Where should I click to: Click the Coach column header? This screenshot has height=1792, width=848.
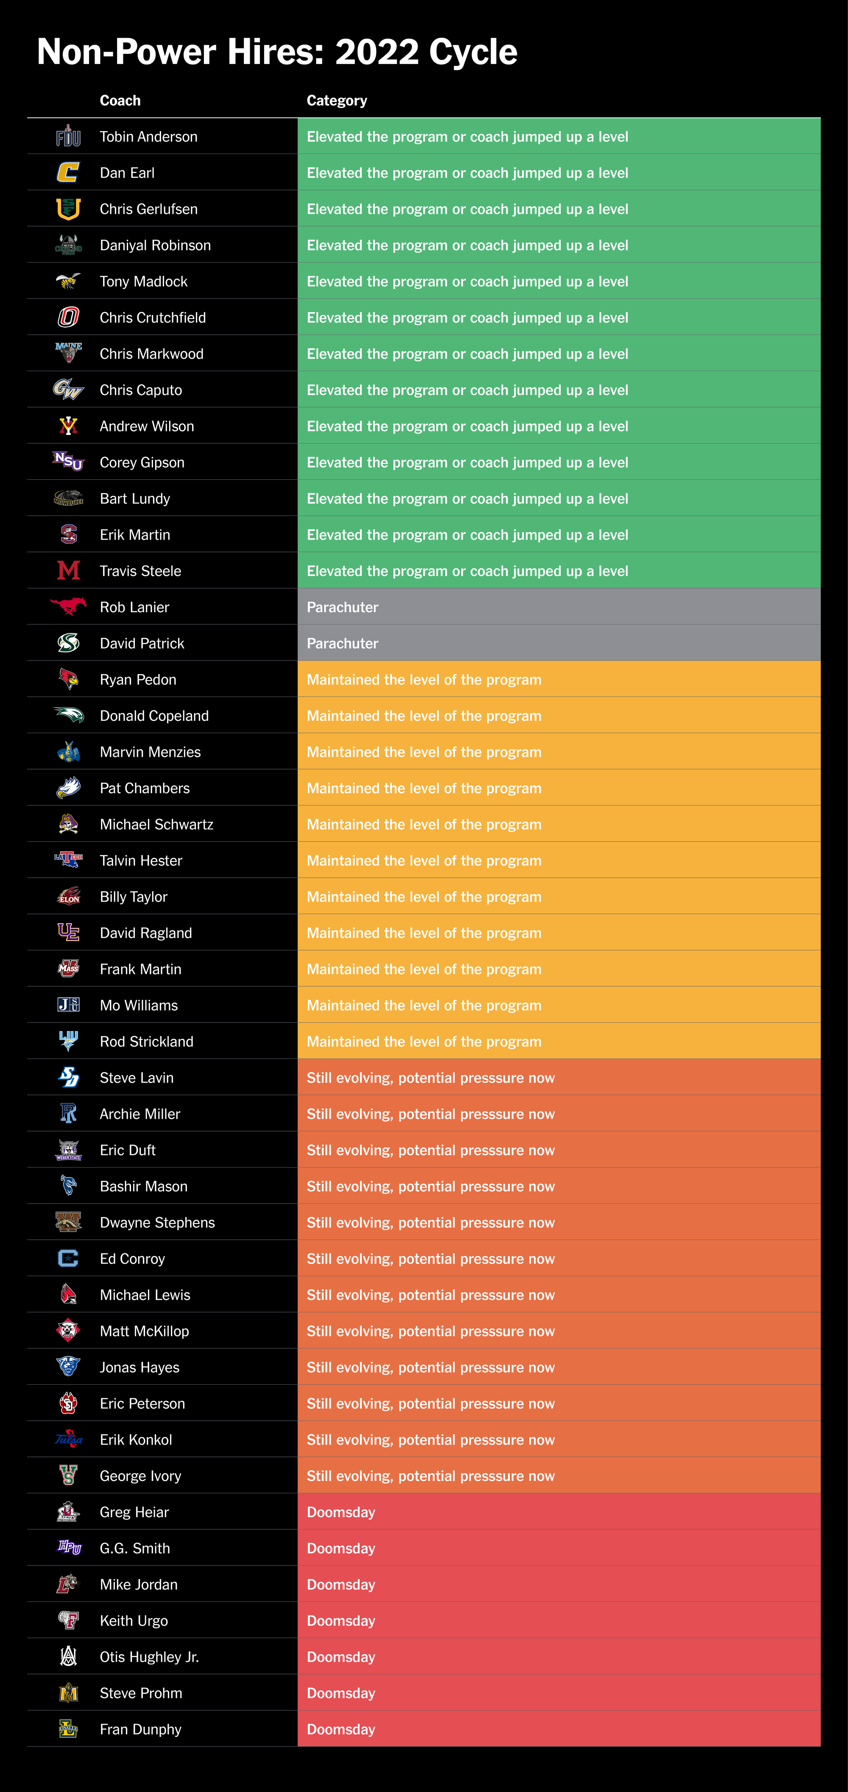coord(120,100)
